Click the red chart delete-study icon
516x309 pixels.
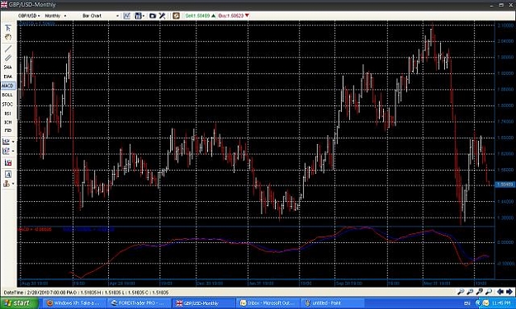(x=8, y=162)
